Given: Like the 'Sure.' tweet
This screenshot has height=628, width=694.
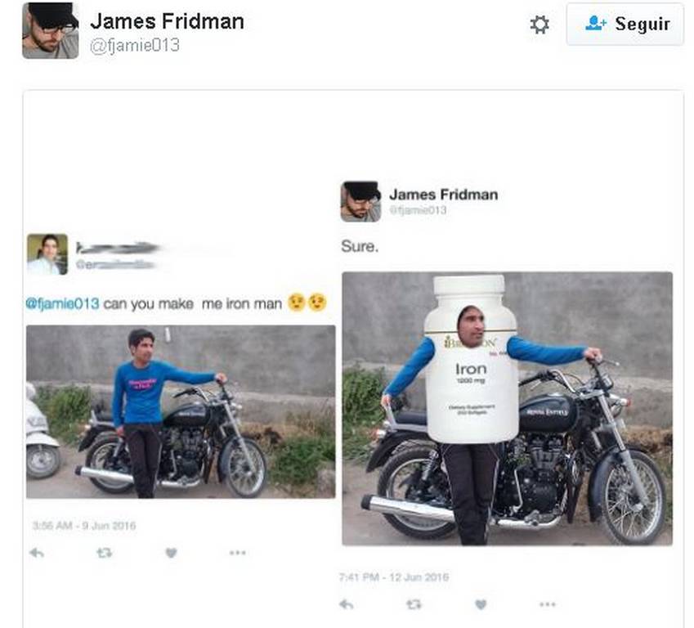Looking at the screenshot, I should (x=481, y=604).
